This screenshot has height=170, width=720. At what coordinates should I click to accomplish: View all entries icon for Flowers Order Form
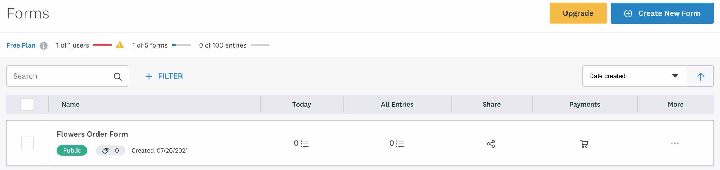pyautogui.click(x=397, y=144)
